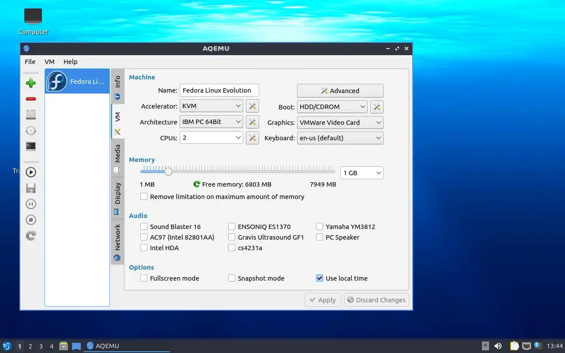
Task: Click the Advanced button
Action: (x=340, y=91)
